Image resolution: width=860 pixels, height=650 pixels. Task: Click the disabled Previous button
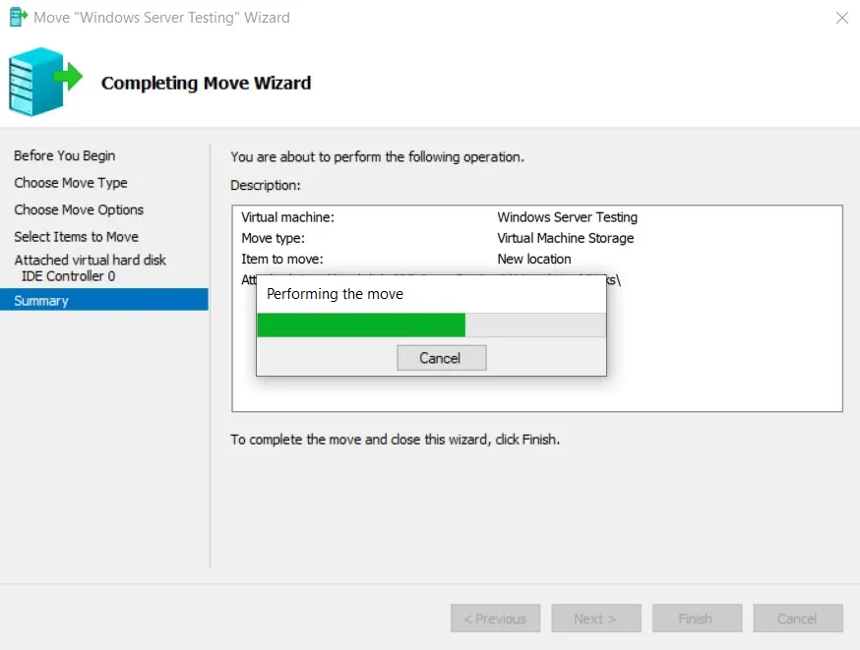pos(495,619)
